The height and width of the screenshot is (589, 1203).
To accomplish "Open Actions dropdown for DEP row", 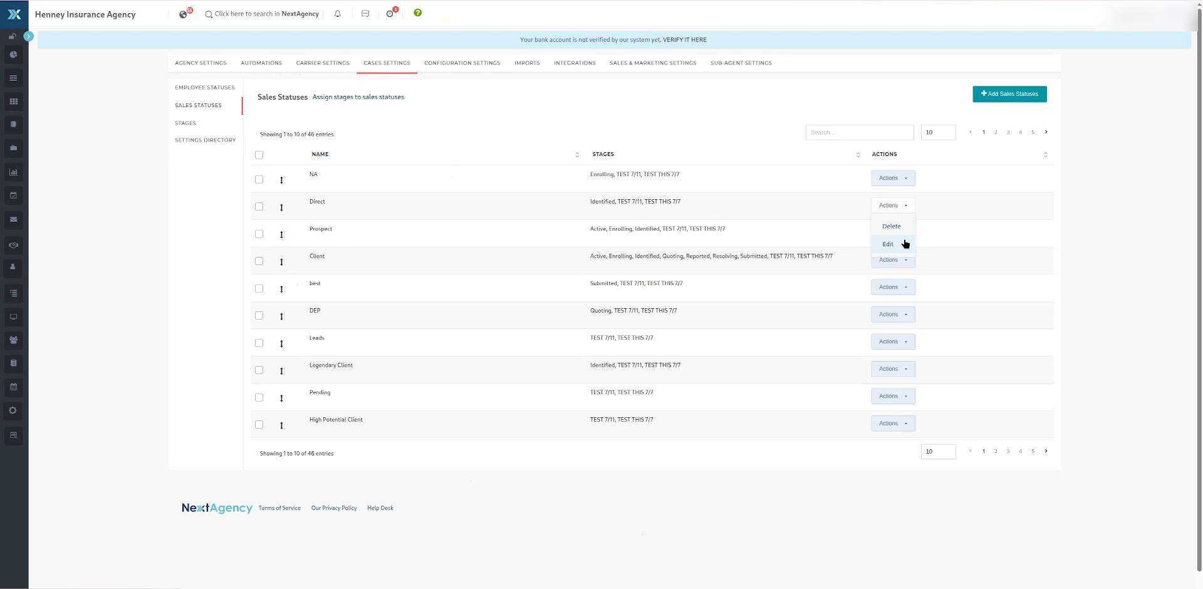I will coord(893,315).
